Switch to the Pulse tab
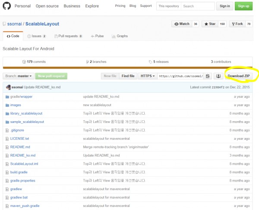Image resolution: width=259 pixels, height=210 pixels. 97,36
